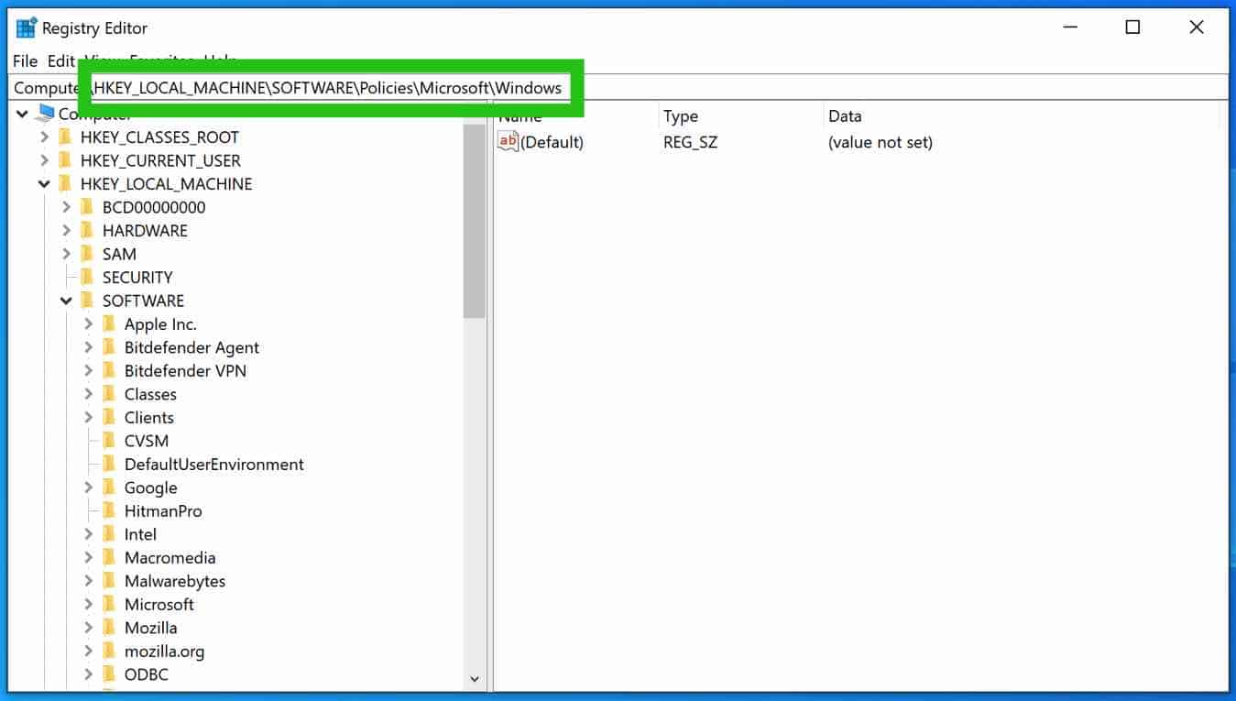Expand Malwarebytes key chevron
Screen dimensions: 1236x701
coord(88,581)
